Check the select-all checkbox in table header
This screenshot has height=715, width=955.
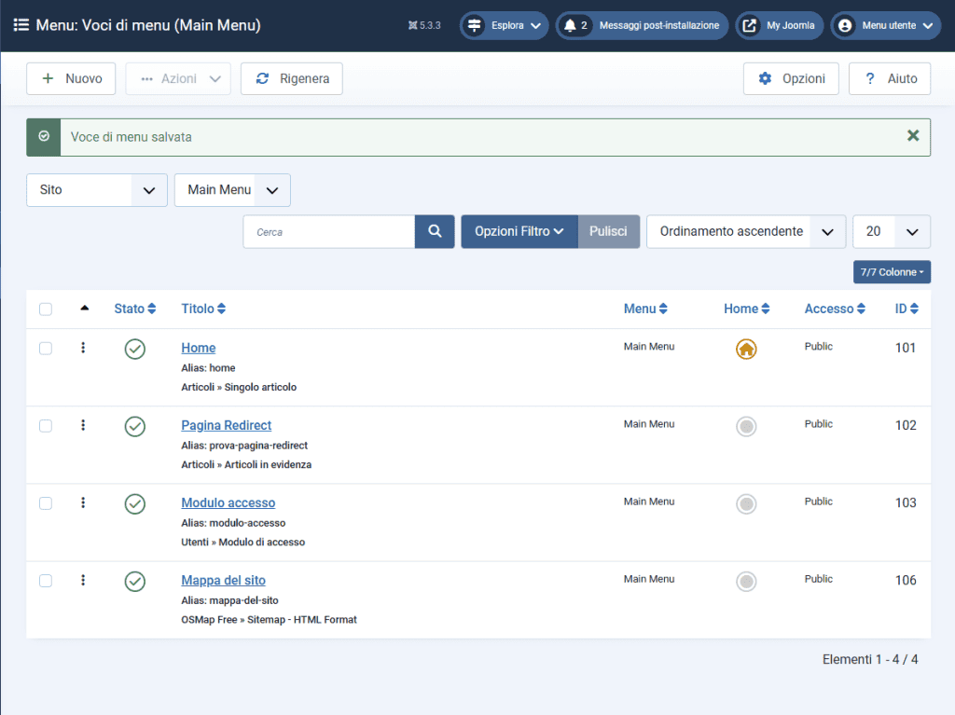46,309
